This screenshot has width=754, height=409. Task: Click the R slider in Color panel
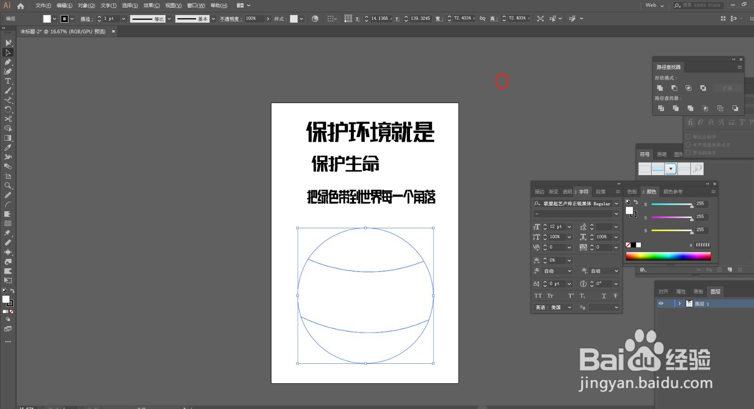click(672, 204)
